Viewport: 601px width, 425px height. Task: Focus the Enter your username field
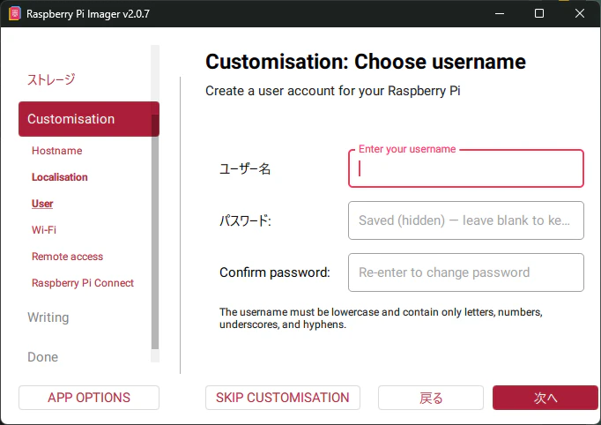click(465, 168)
